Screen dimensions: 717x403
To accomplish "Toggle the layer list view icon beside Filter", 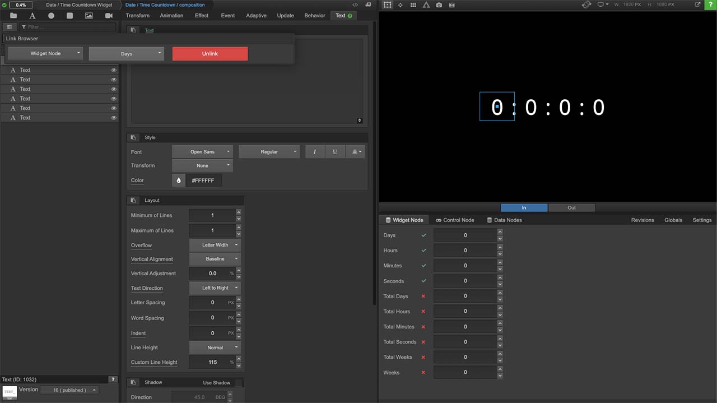I will (x=10, y=27).
